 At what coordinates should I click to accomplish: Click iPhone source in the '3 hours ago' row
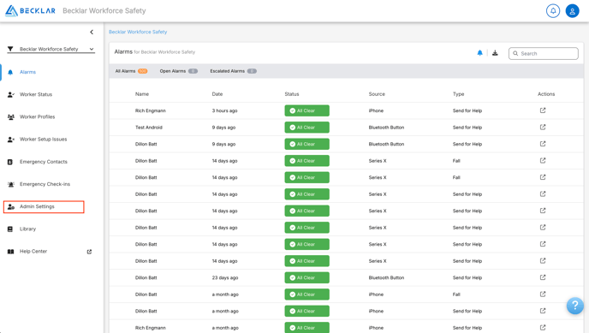(376, 110)
